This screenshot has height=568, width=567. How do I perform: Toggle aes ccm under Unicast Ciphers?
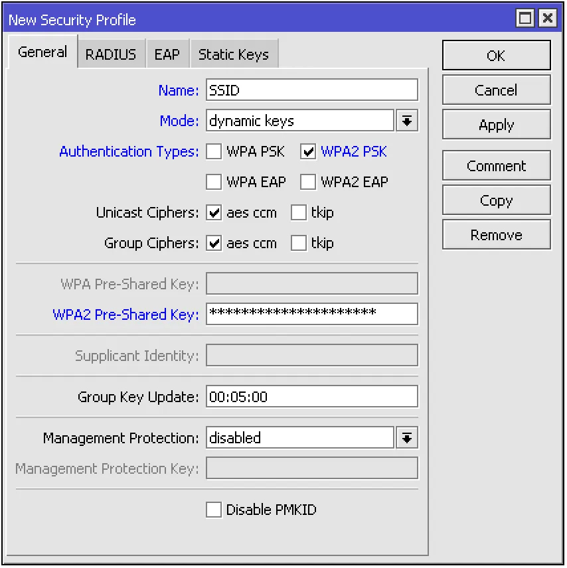214,213
